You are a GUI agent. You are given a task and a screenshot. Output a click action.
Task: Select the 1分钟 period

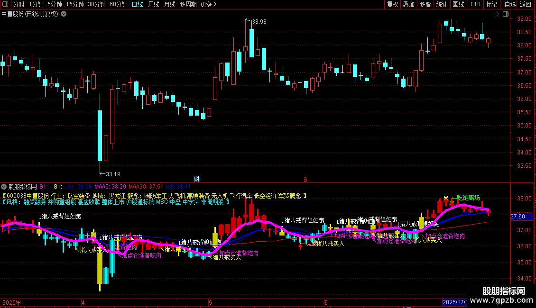click(x=36, y=4)
